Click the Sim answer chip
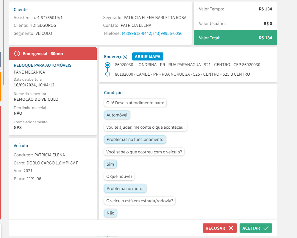Screen dimensions: 297x238 pos(110,164)
